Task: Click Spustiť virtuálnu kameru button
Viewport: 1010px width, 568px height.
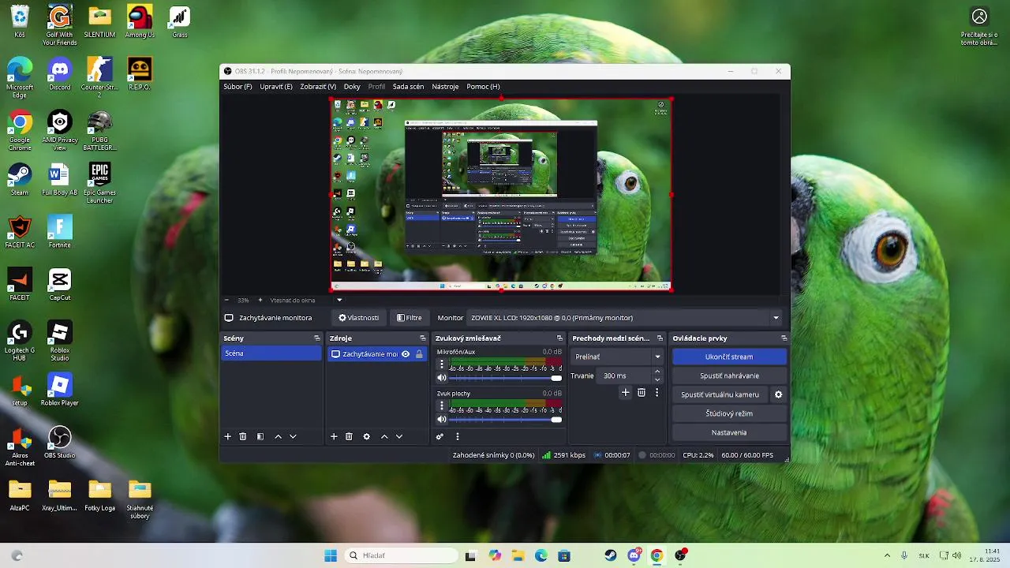Action: coord(720,394)
